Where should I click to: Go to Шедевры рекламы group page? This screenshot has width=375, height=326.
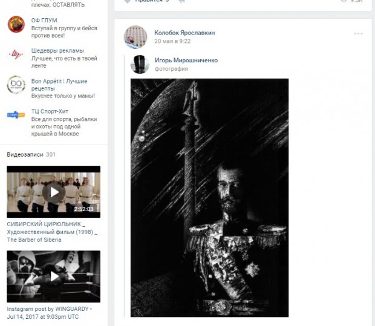tap(57, 51)
